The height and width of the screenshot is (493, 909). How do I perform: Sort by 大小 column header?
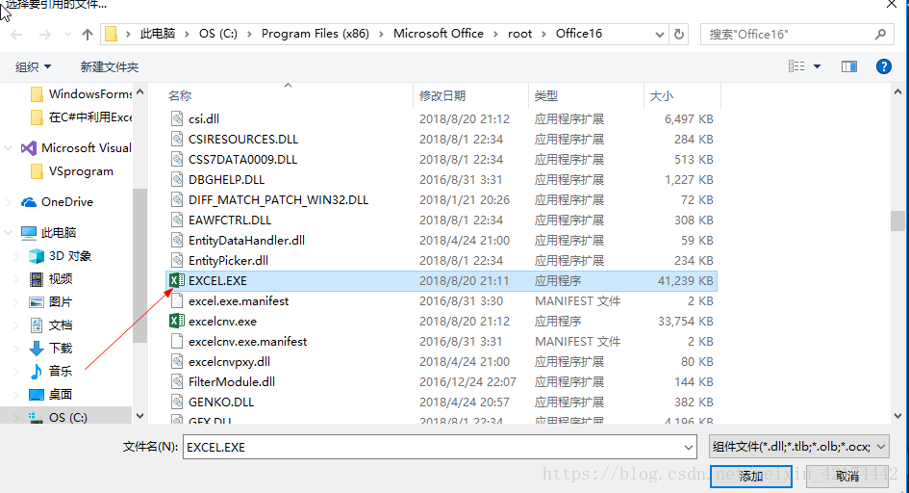pyautogui.click(x=682, y=95)
